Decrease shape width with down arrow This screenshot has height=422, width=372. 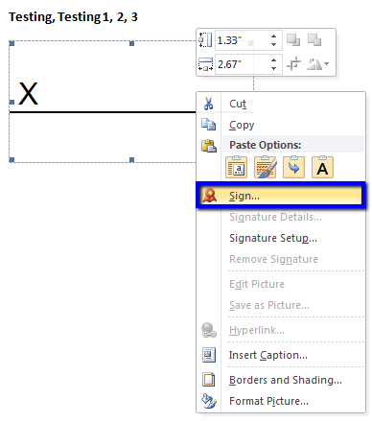coord(273,68)
